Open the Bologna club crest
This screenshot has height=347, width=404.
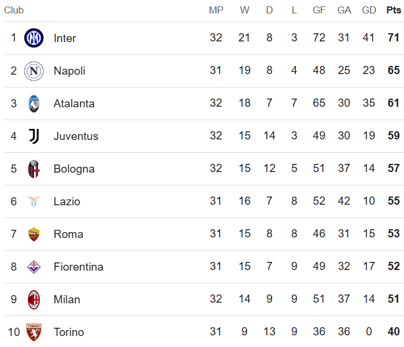34,169
